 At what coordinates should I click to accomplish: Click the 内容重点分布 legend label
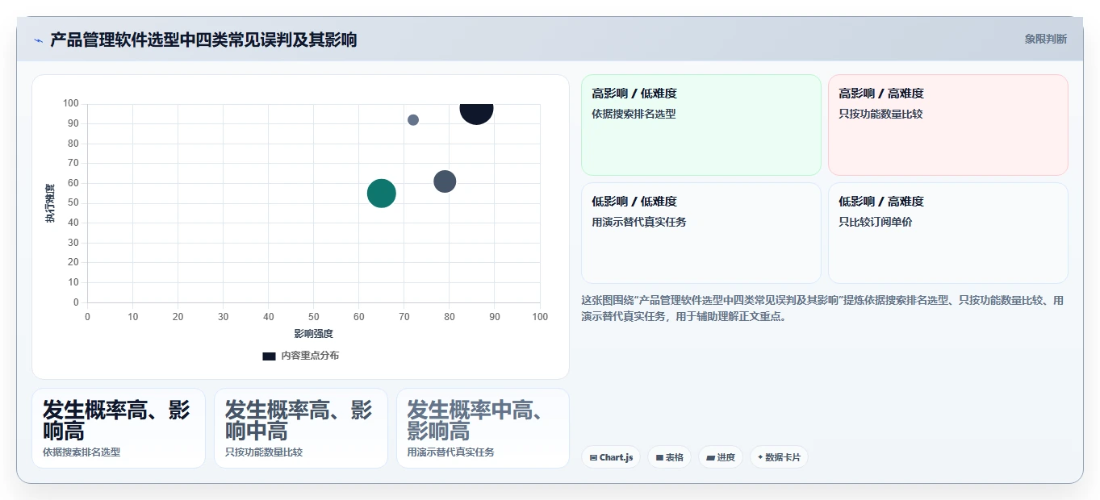pyautogui.click(x=310, y=356)
